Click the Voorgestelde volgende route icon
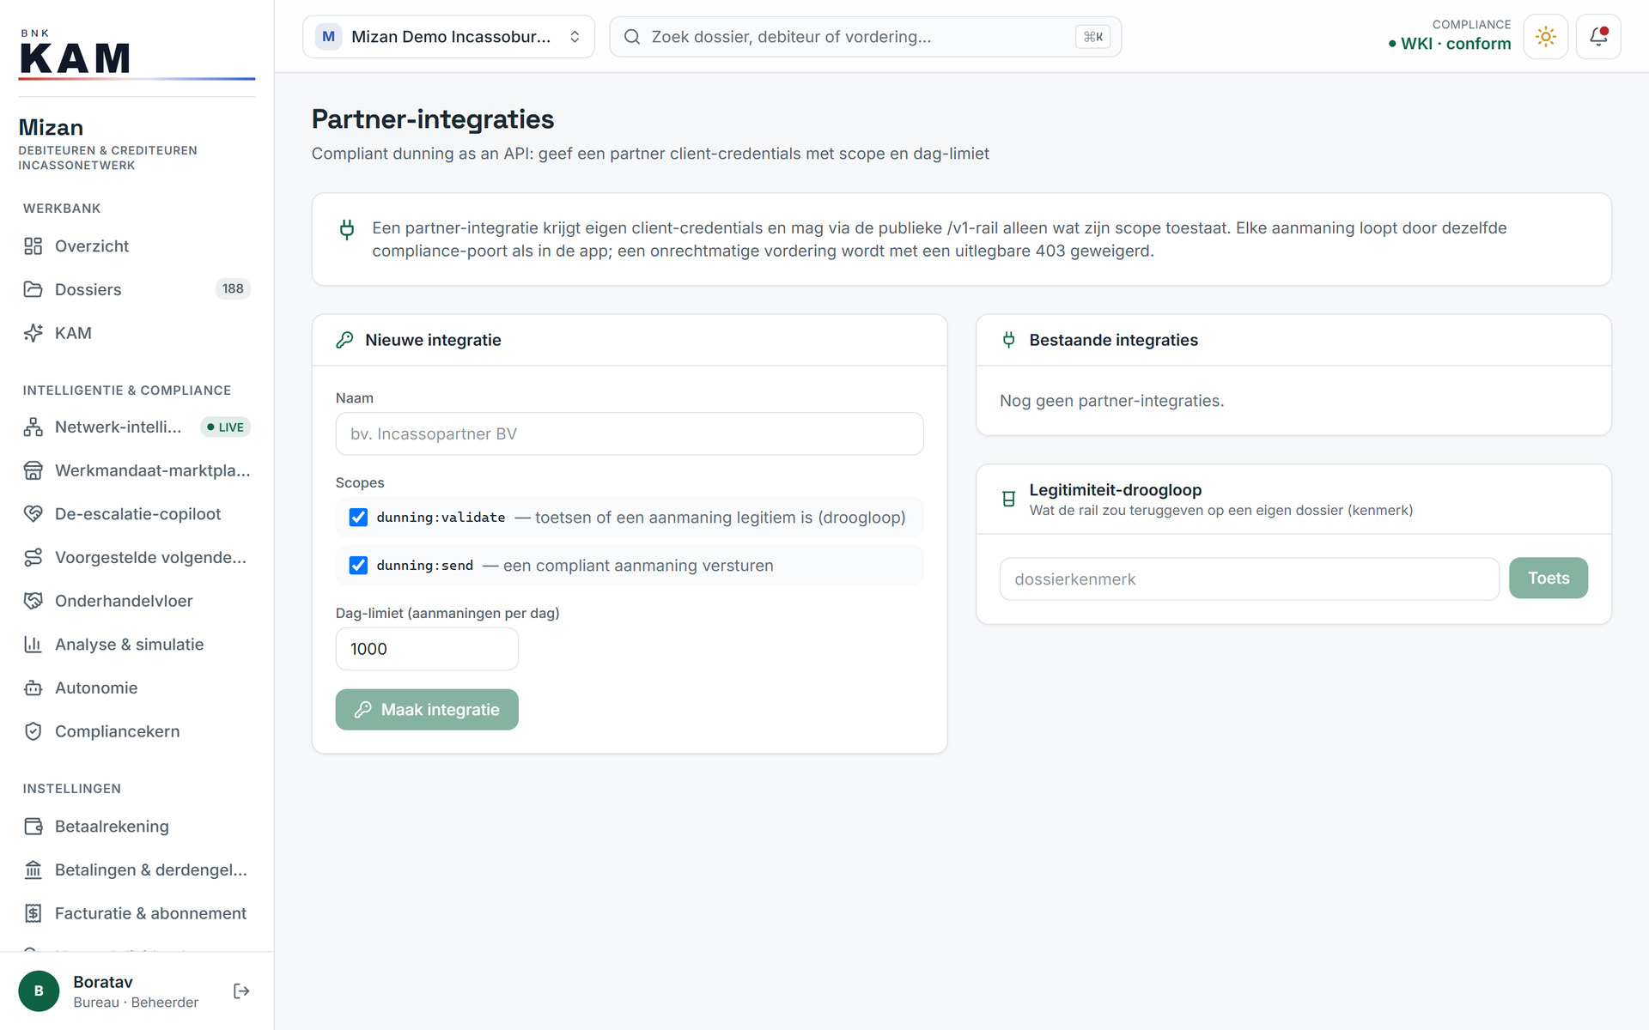The height and width of the screenshot is (1030, 1649). click(33, 558)
